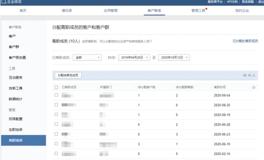Check the member row dated 2020-09-04
This screenshot has height=160, width=264.
(56, 95)
